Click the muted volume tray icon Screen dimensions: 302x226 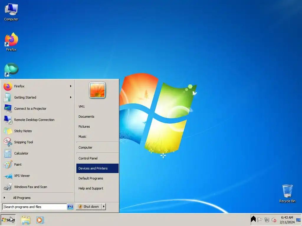(274, 220)
